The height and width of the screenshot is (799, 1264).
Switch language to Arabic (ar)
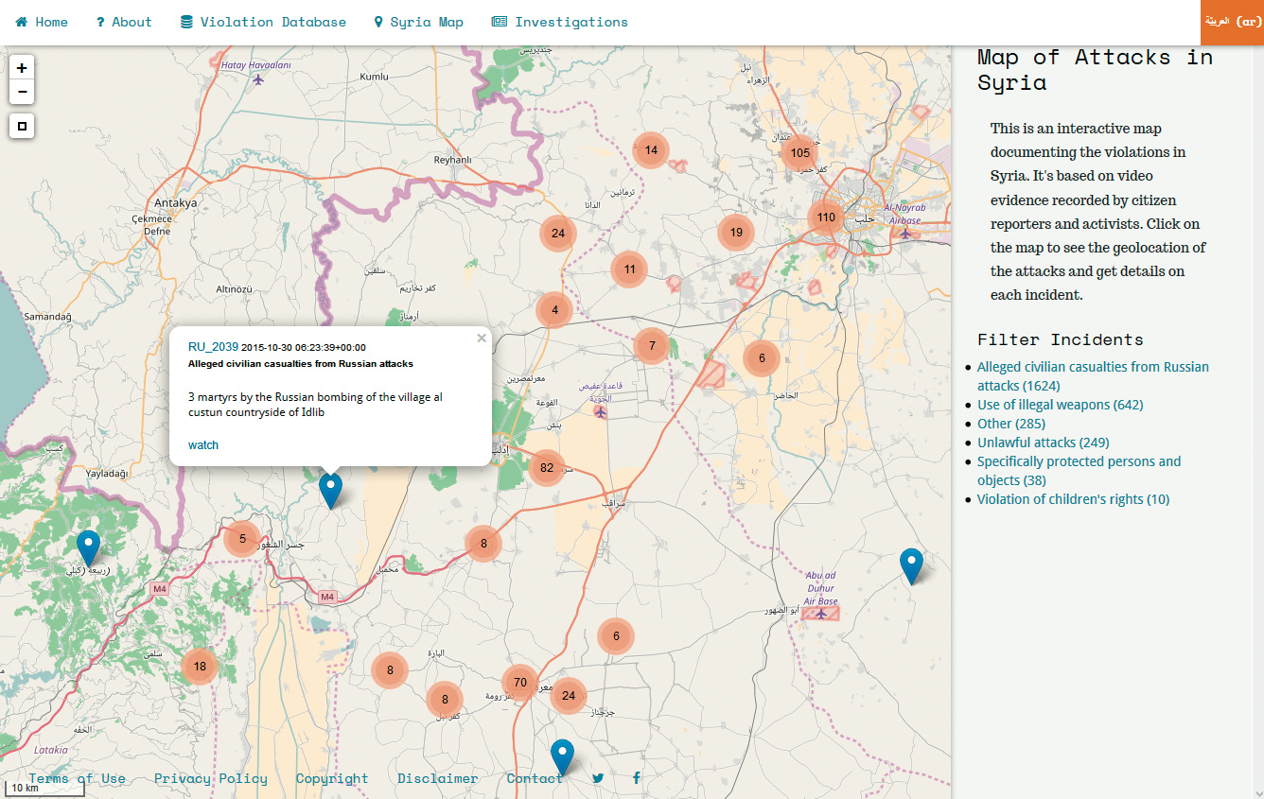[x=1231, y=22]
